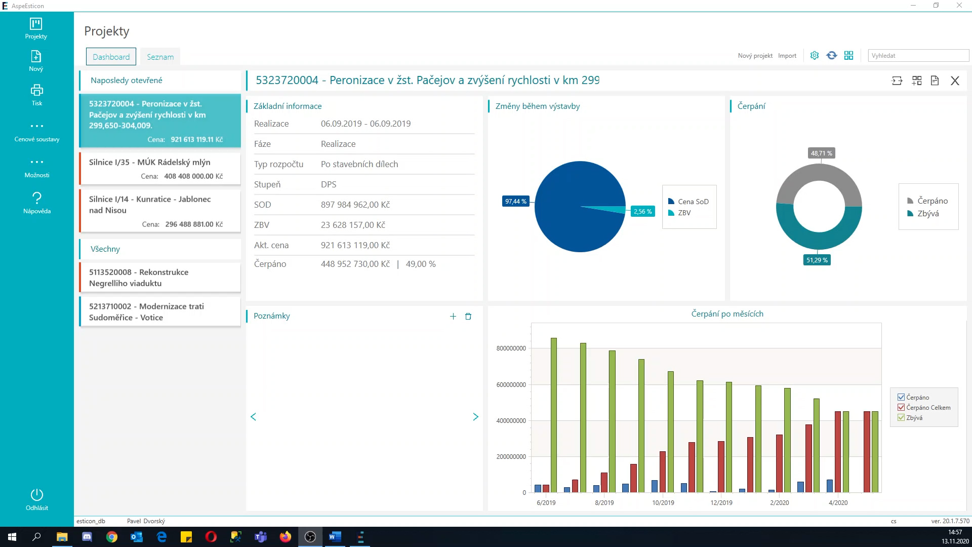This screenshot has height=547, width=972.
Task: Open dashboard settings gear icon
Action: [814, 56]
